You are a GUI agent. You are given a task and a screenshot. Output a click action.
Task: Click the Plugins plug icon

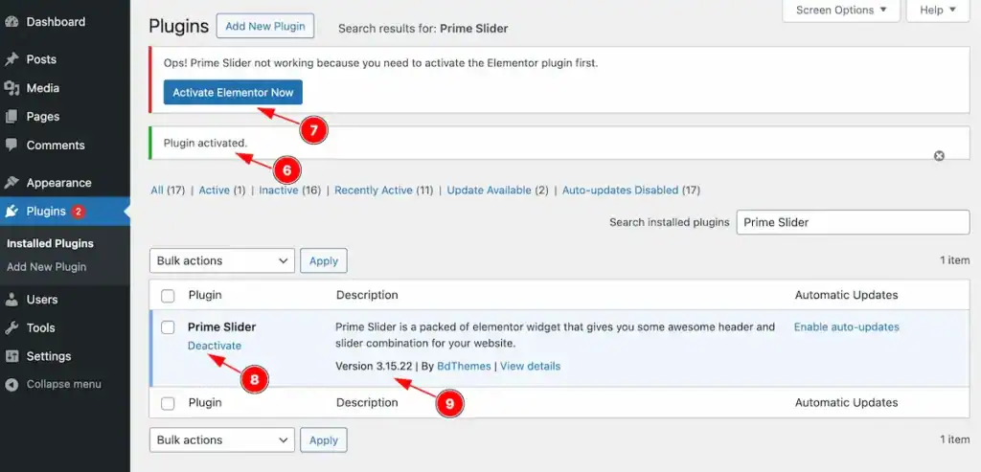pos(11,212)
